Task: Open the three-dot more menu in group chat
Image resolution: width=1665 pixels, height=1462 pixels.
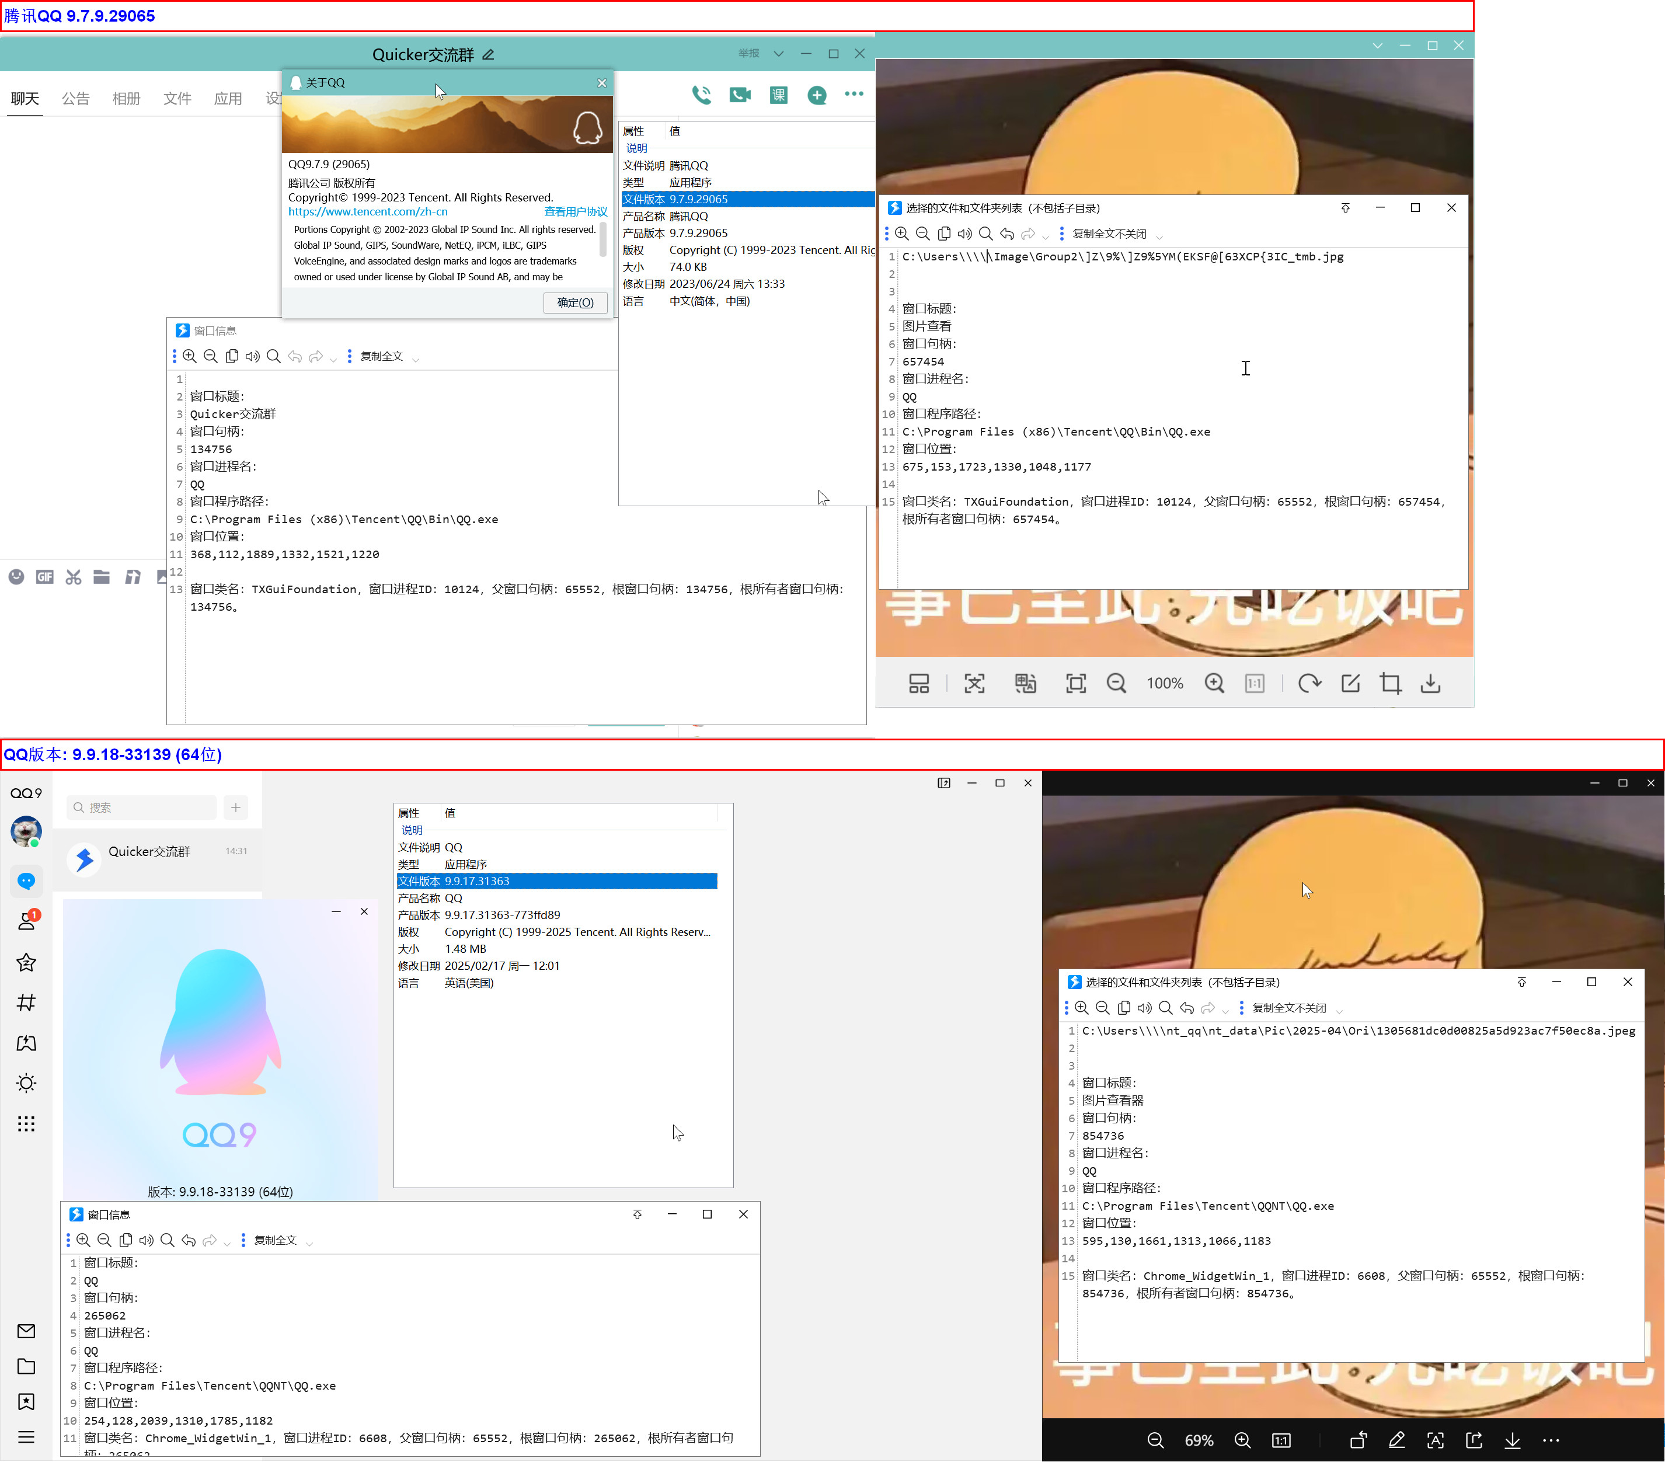Action: pyautogui.click(x=854, y=93)
